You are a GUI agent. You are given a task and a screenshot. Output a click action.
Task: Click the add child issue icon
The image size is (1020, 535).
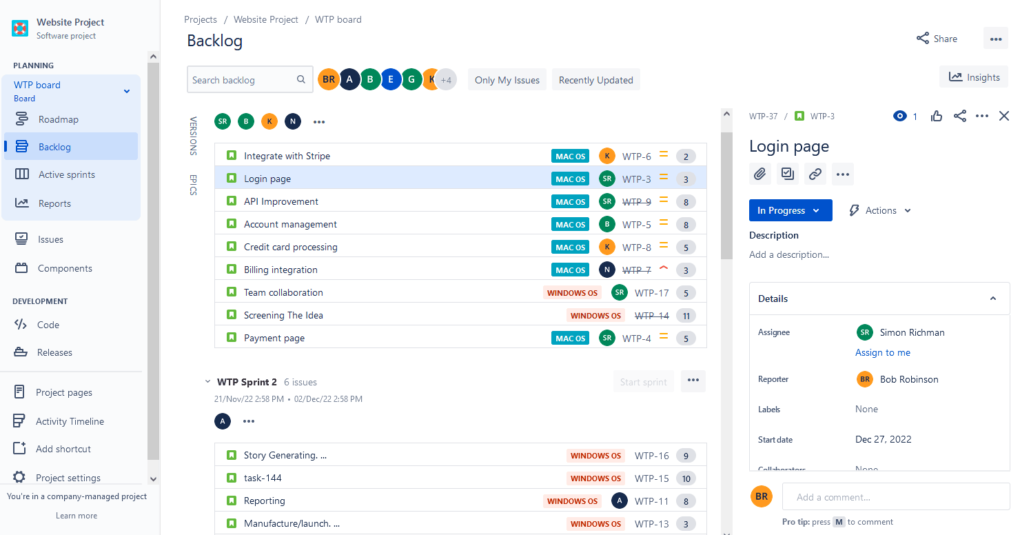(788, 174)
